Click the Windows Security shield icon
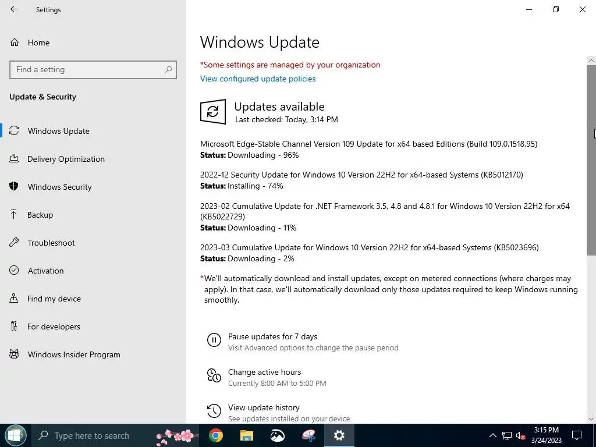The width and height of the screenshot is (596, 447). [14, 187]
